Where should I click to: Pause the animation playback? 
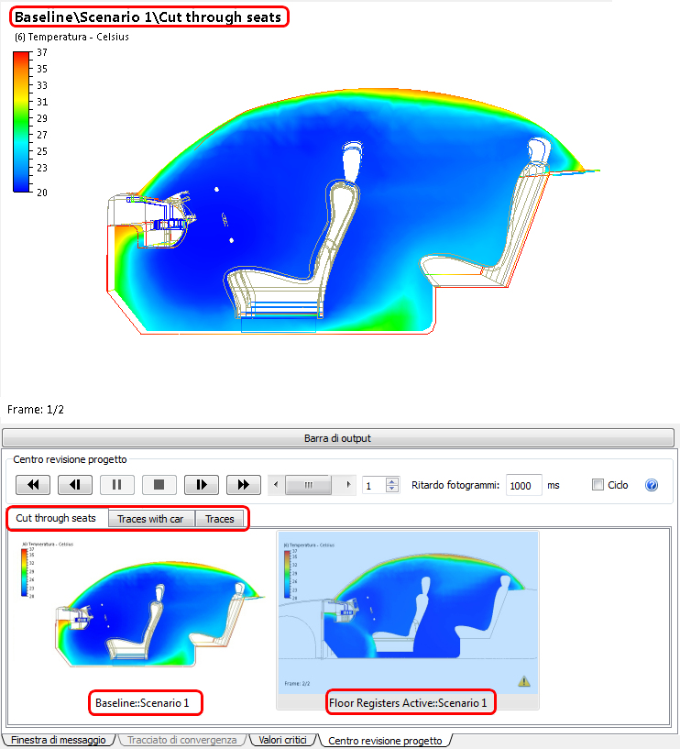tap(117, 485)
